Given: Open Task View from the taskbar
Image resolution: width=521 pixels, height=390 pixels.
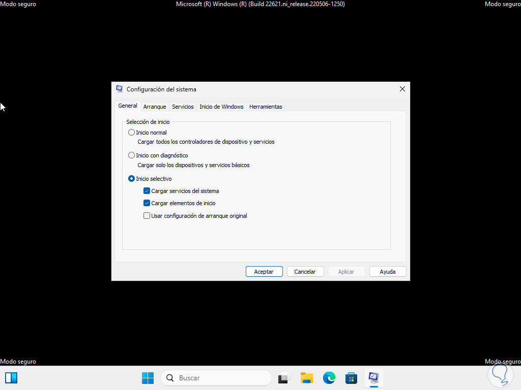Looking at the screenshot, I should 283,378.
